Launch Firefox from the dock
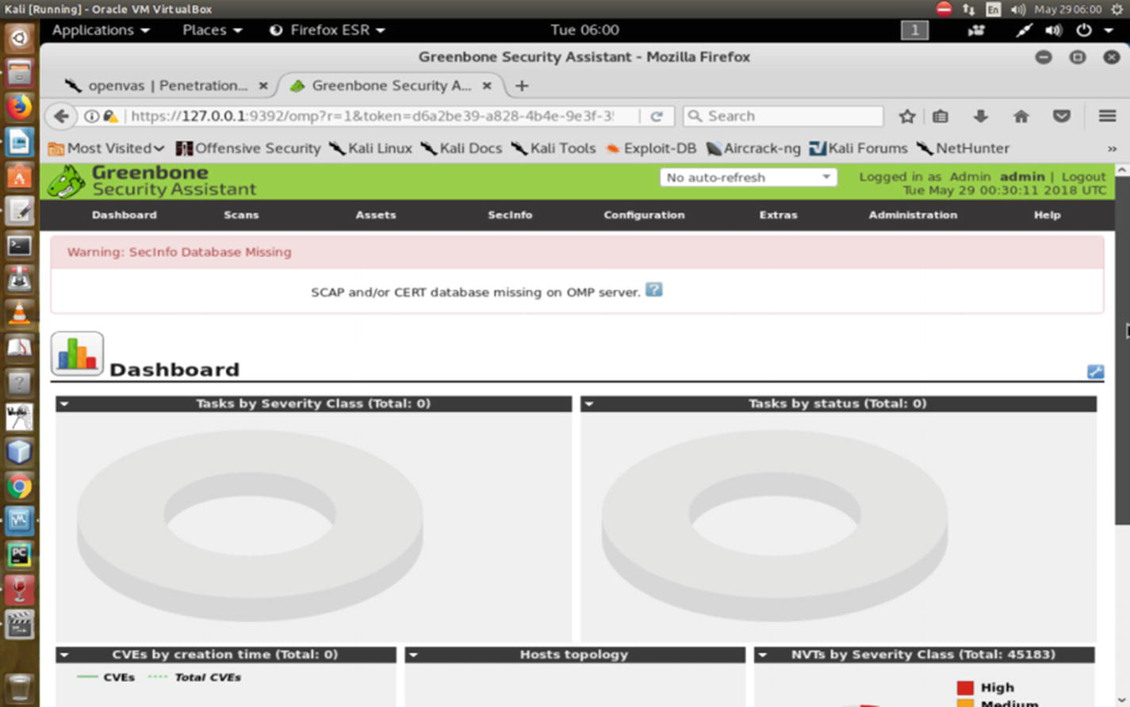The height and width of the screenshot is (707, 1130). 20,106
